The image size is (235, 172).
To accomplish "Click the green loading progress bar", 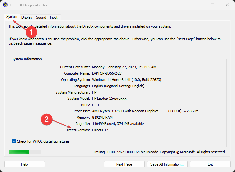I will coord(25,152).
